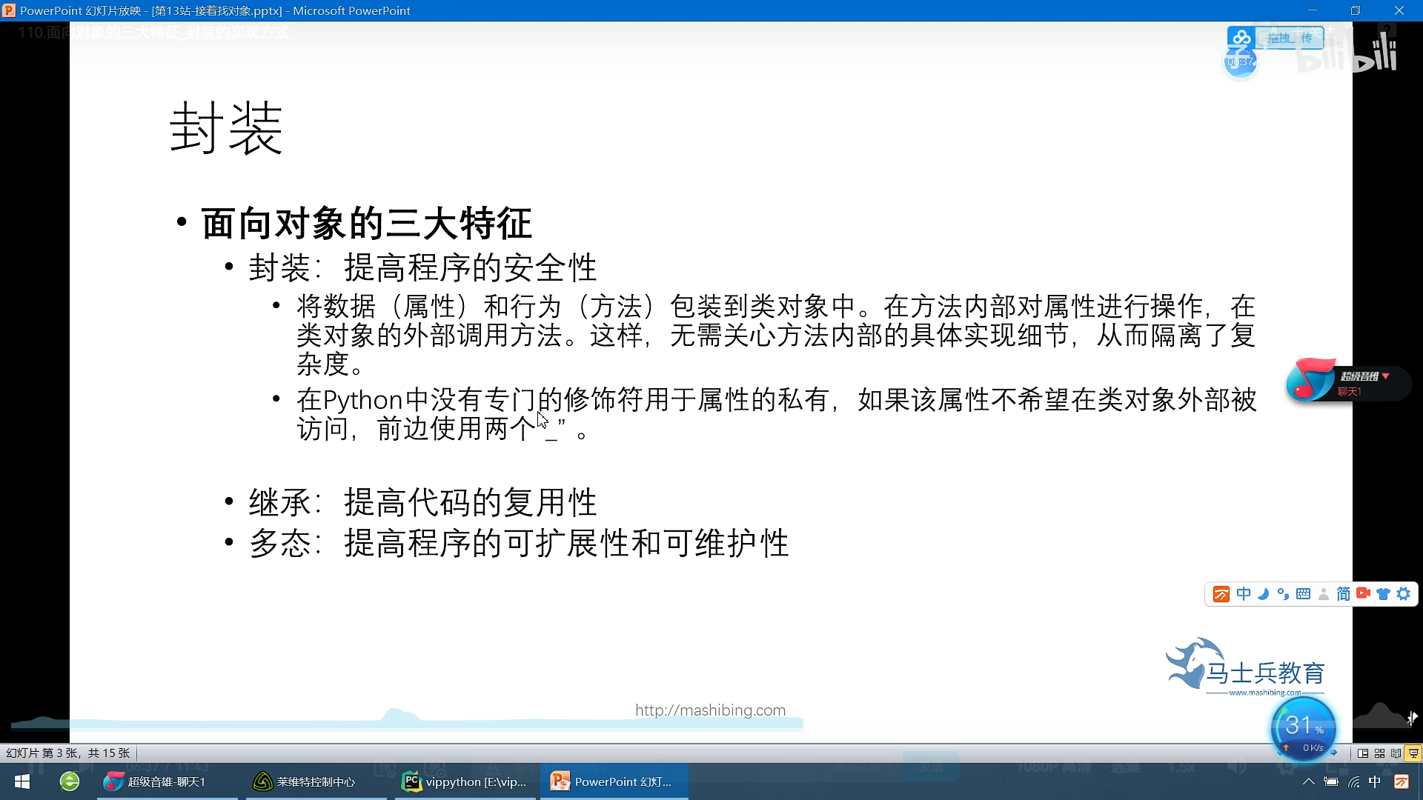1423x800 pixels.
Task: Switch to Normal view in status bar
Action: [1363, 753]
